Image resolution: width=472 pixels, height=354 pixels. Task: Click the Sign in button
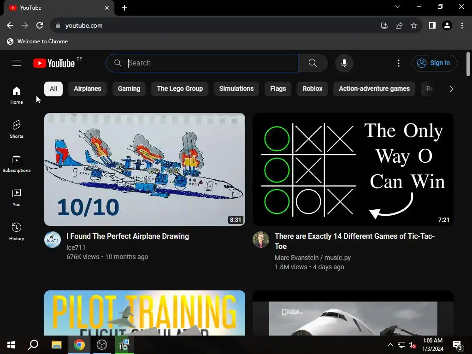pyautogui.click(x=434, y=63)
